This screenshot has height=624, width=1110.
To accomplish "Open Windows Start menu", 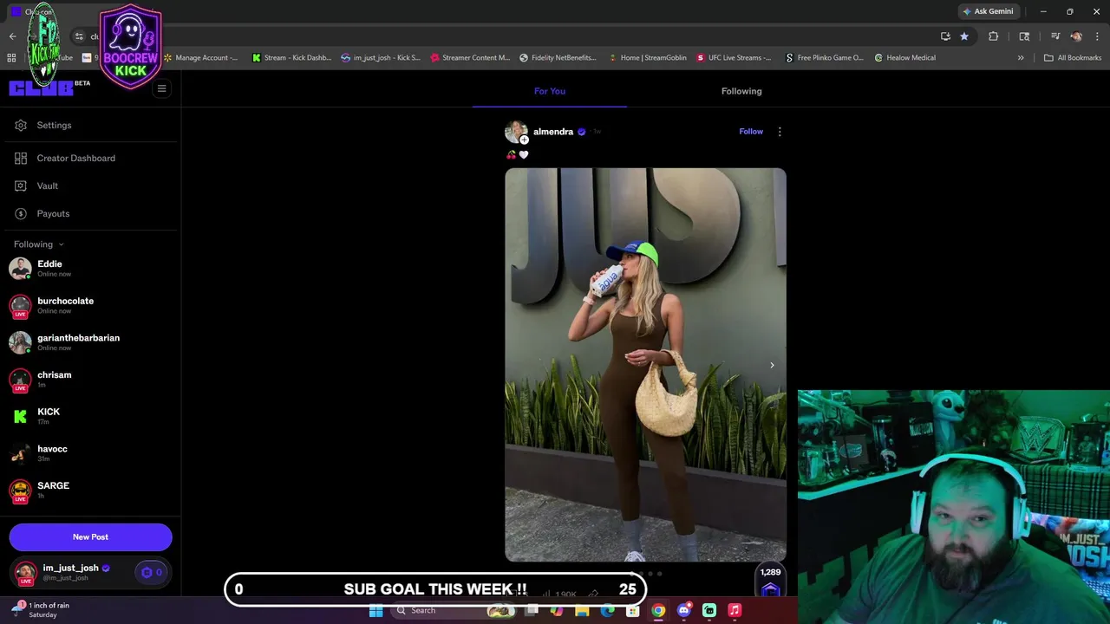I will 376,611.
